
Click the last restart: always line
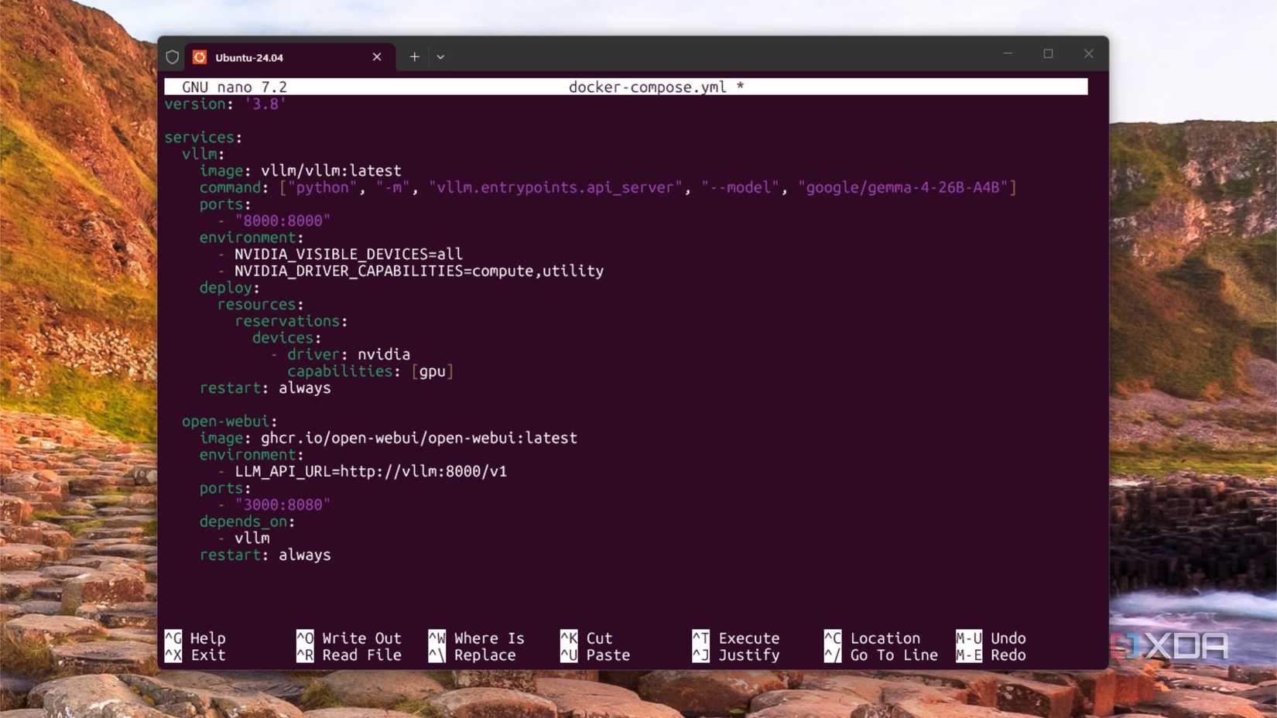click(x=265, y=555)
